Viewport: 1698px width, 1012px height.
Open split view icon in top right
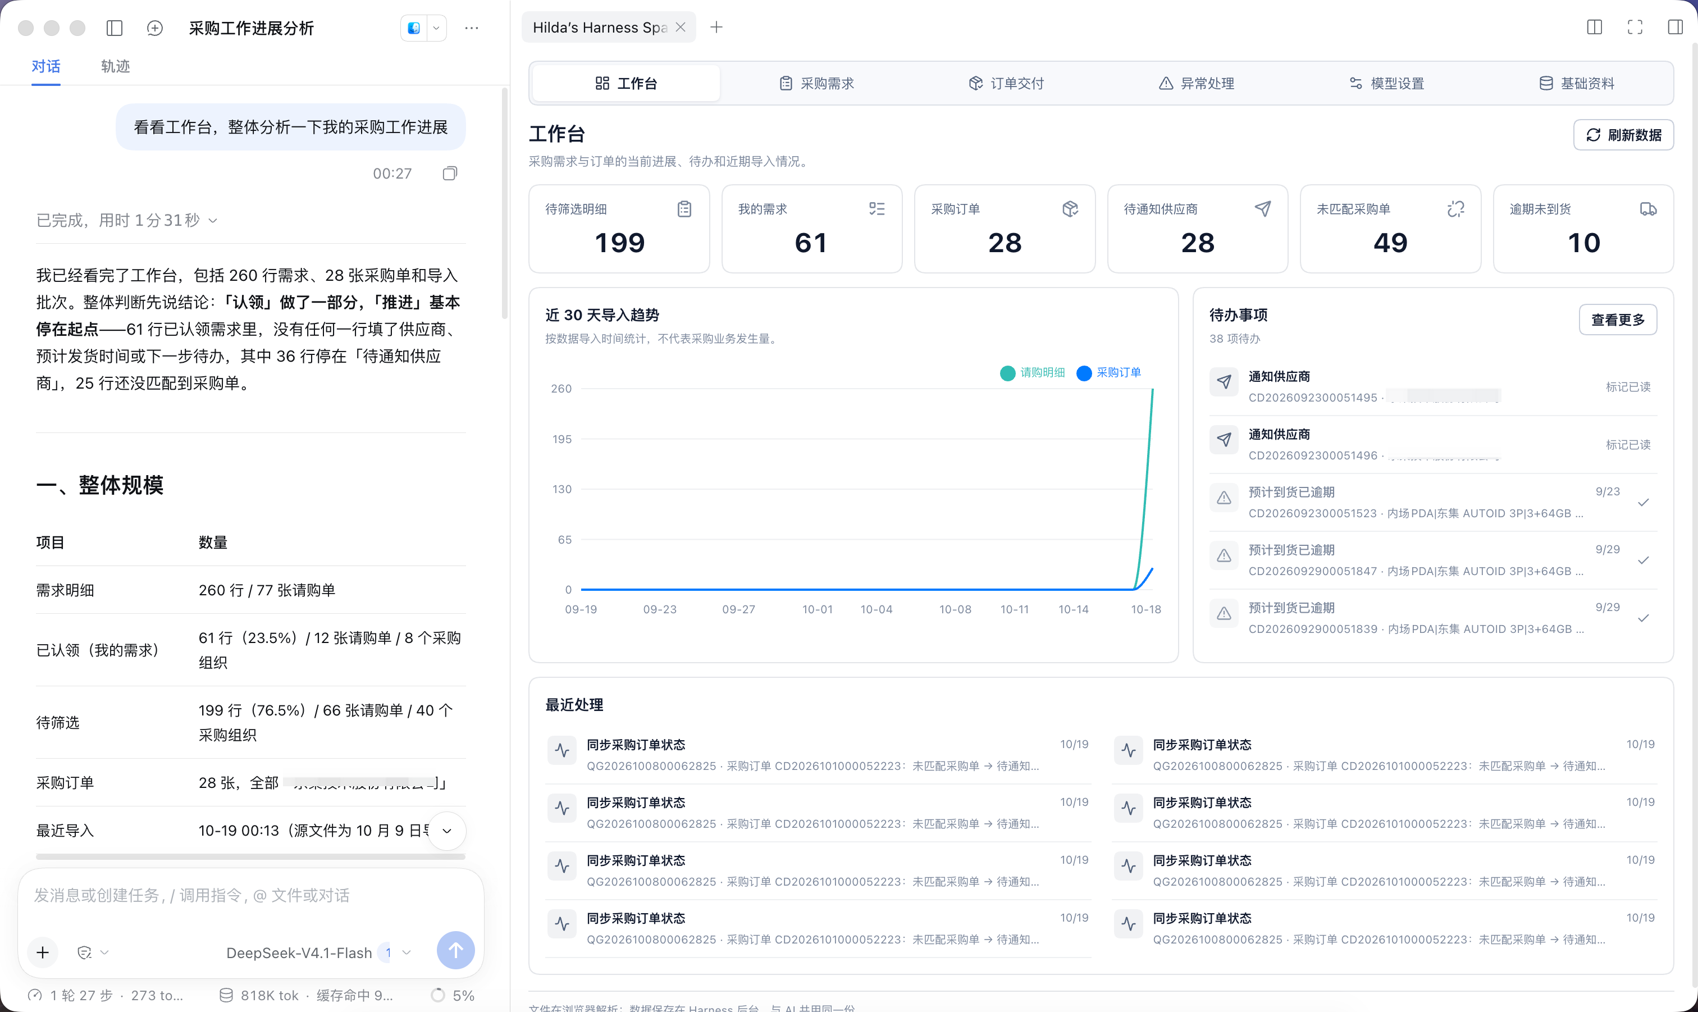tap(1594, 28)
